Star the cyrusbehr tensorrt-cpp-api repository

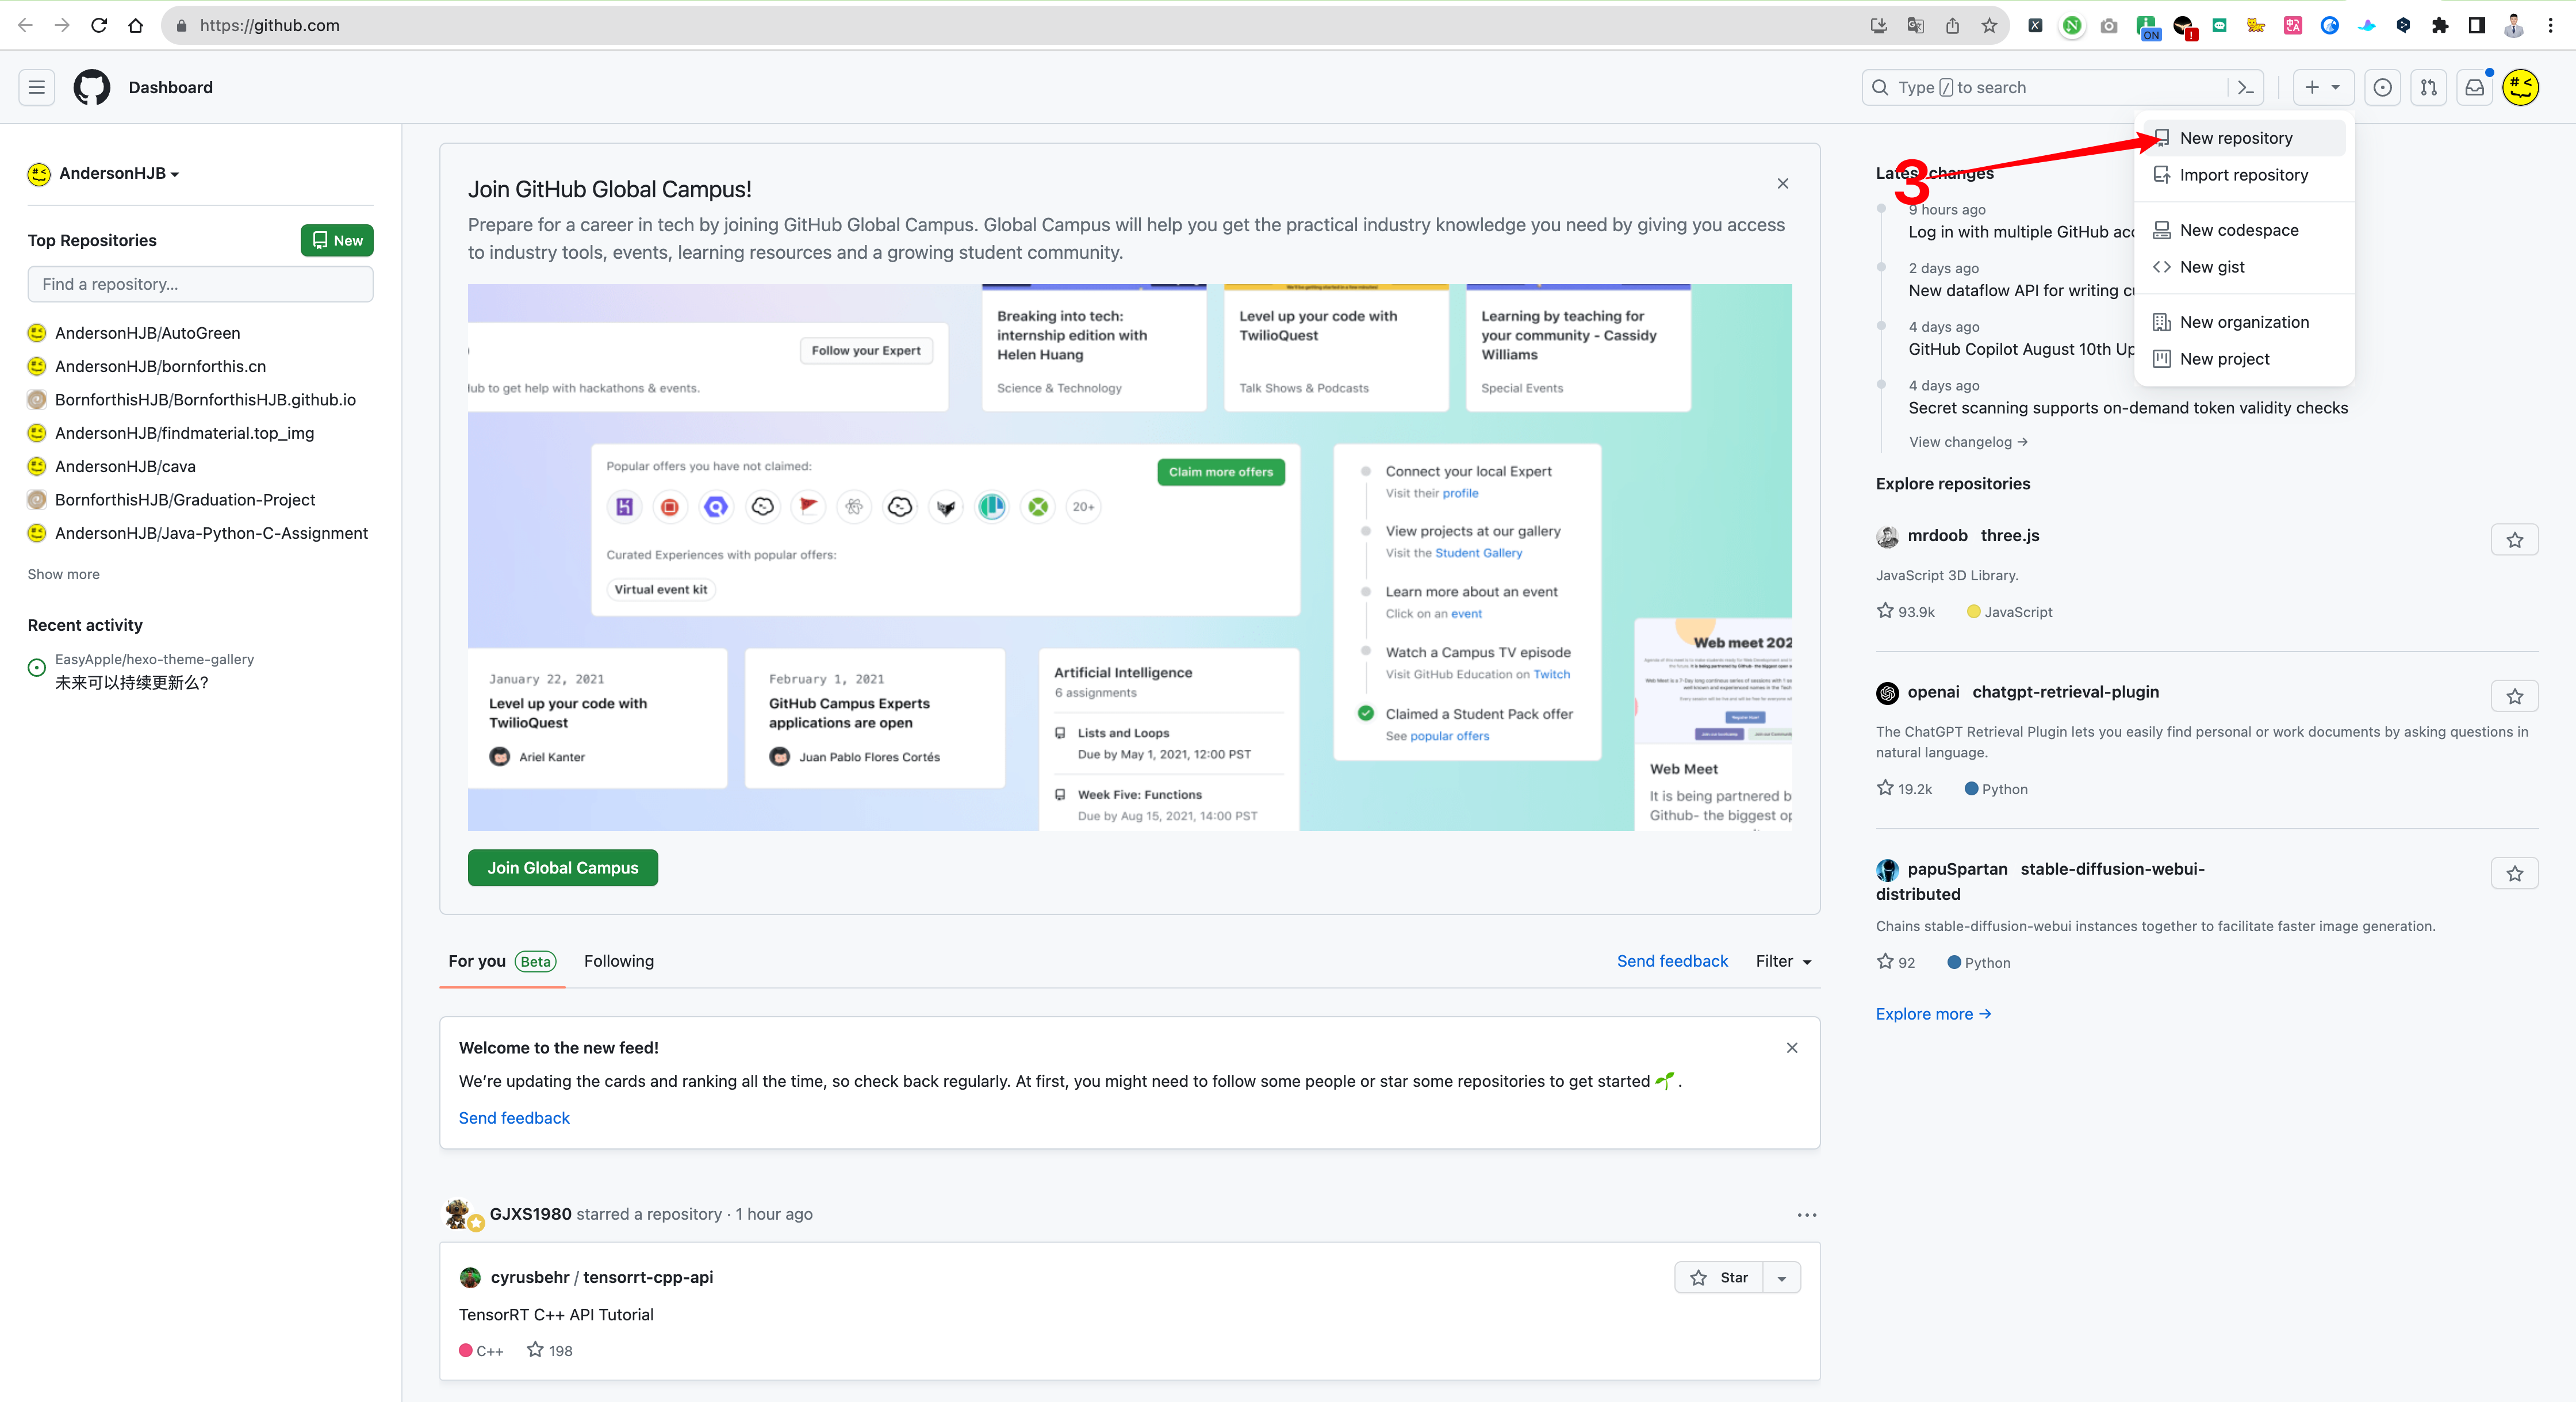(1719, 1277)
